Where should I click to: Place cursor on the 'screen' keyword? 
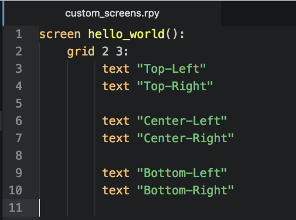click(60, 34)
